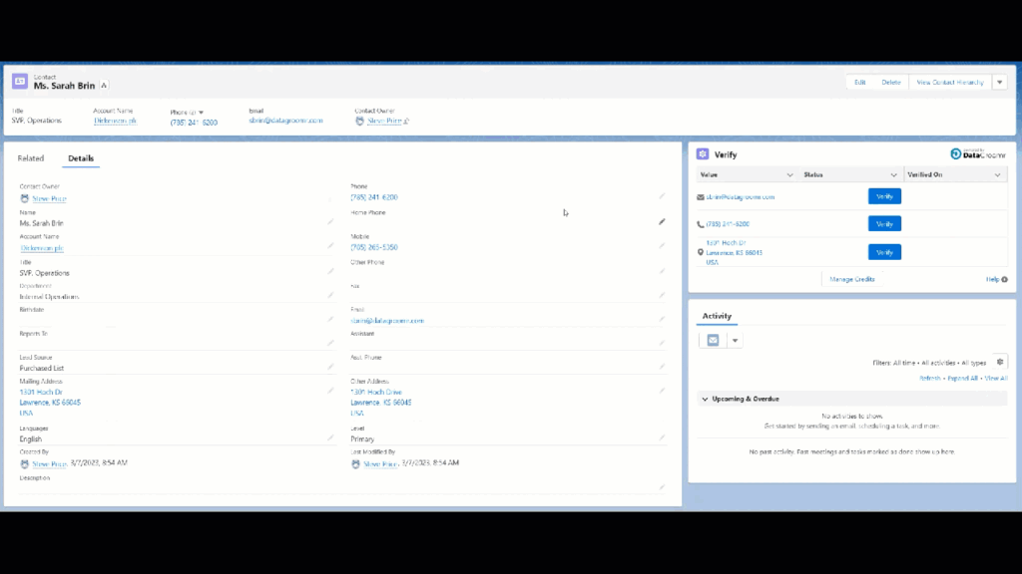1022x574 pixels.
Task: Collapse the Upcoming & Overdue section
Action: click(705, 399)
